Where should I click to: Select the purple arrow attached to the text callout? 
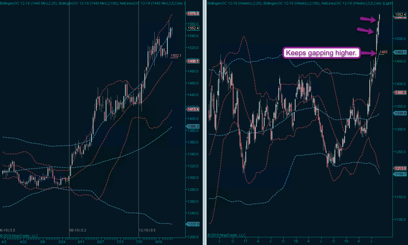[x=368, y=54]
